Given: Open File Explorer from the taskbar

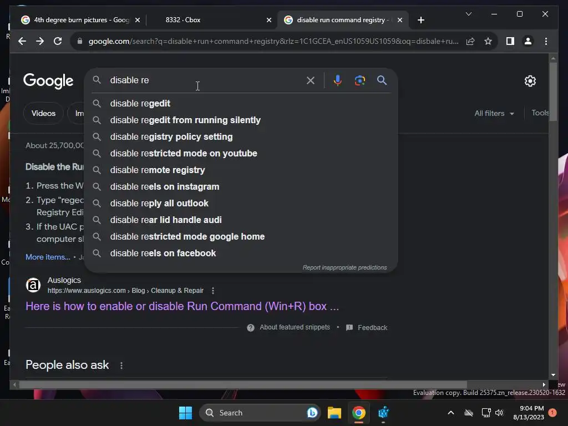Looking at the screenshot, I should click(334, 413).
